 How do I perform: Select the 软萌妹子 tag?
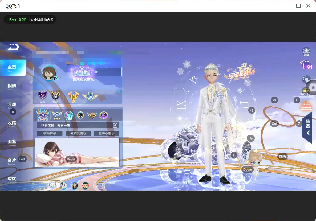[x=50, y=133]
